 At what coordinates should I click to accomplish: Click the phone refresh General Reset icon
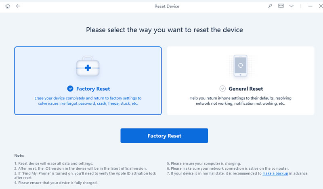click(x=240, y=66)
